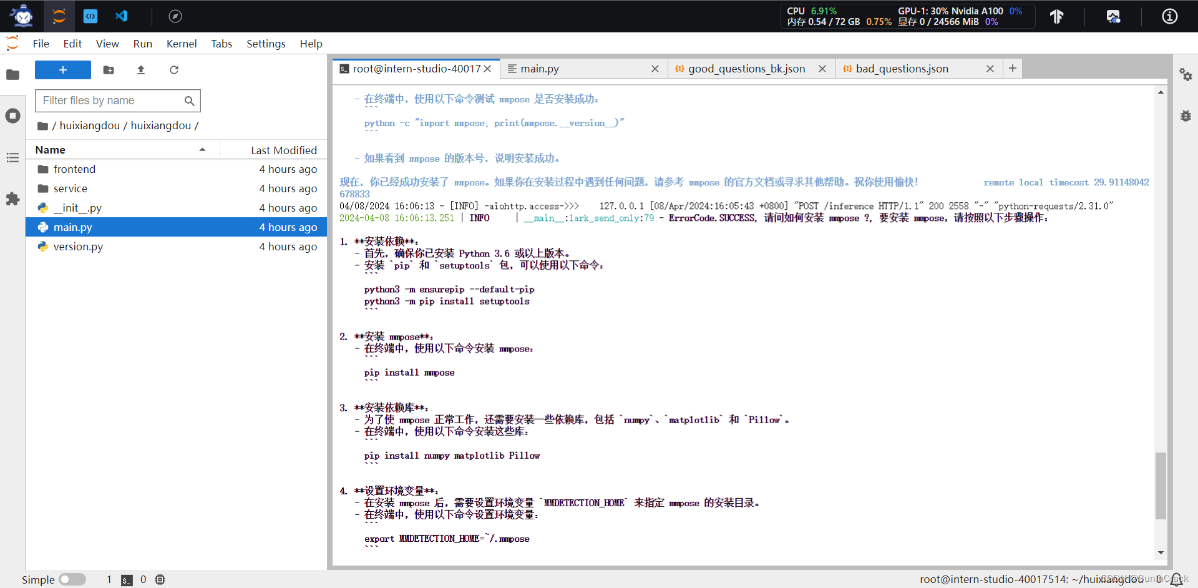Click the VRAM 0 / 24566 MiB readout
Viewport: 1198px width, 588px height.
(x=948, y=22)
